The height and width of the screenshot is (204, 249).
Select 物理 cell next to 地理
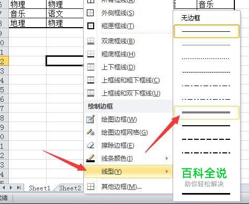65,23
